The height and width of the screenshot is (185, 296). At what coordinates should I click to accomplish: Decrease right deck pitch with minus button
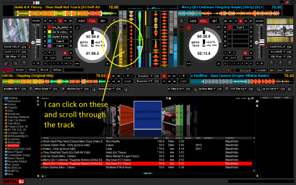(258, 63)
